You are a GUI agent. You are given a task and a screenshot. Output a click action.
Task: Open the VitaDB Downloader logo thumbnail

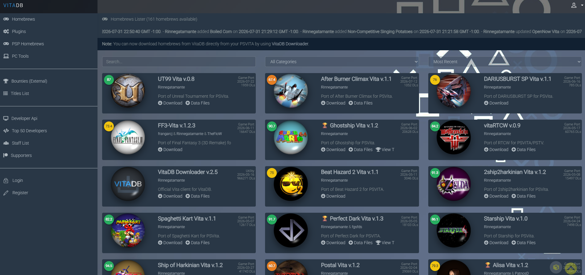pos(128,184)
